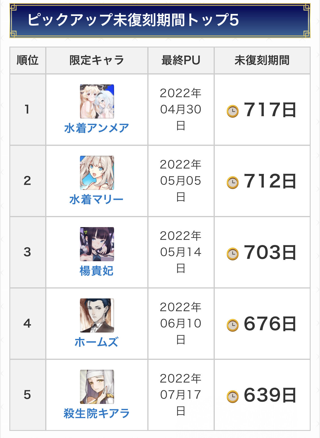Click the 限定キャラ column header
The width and height of the screenshot is (320, 438).
[97, 60]
